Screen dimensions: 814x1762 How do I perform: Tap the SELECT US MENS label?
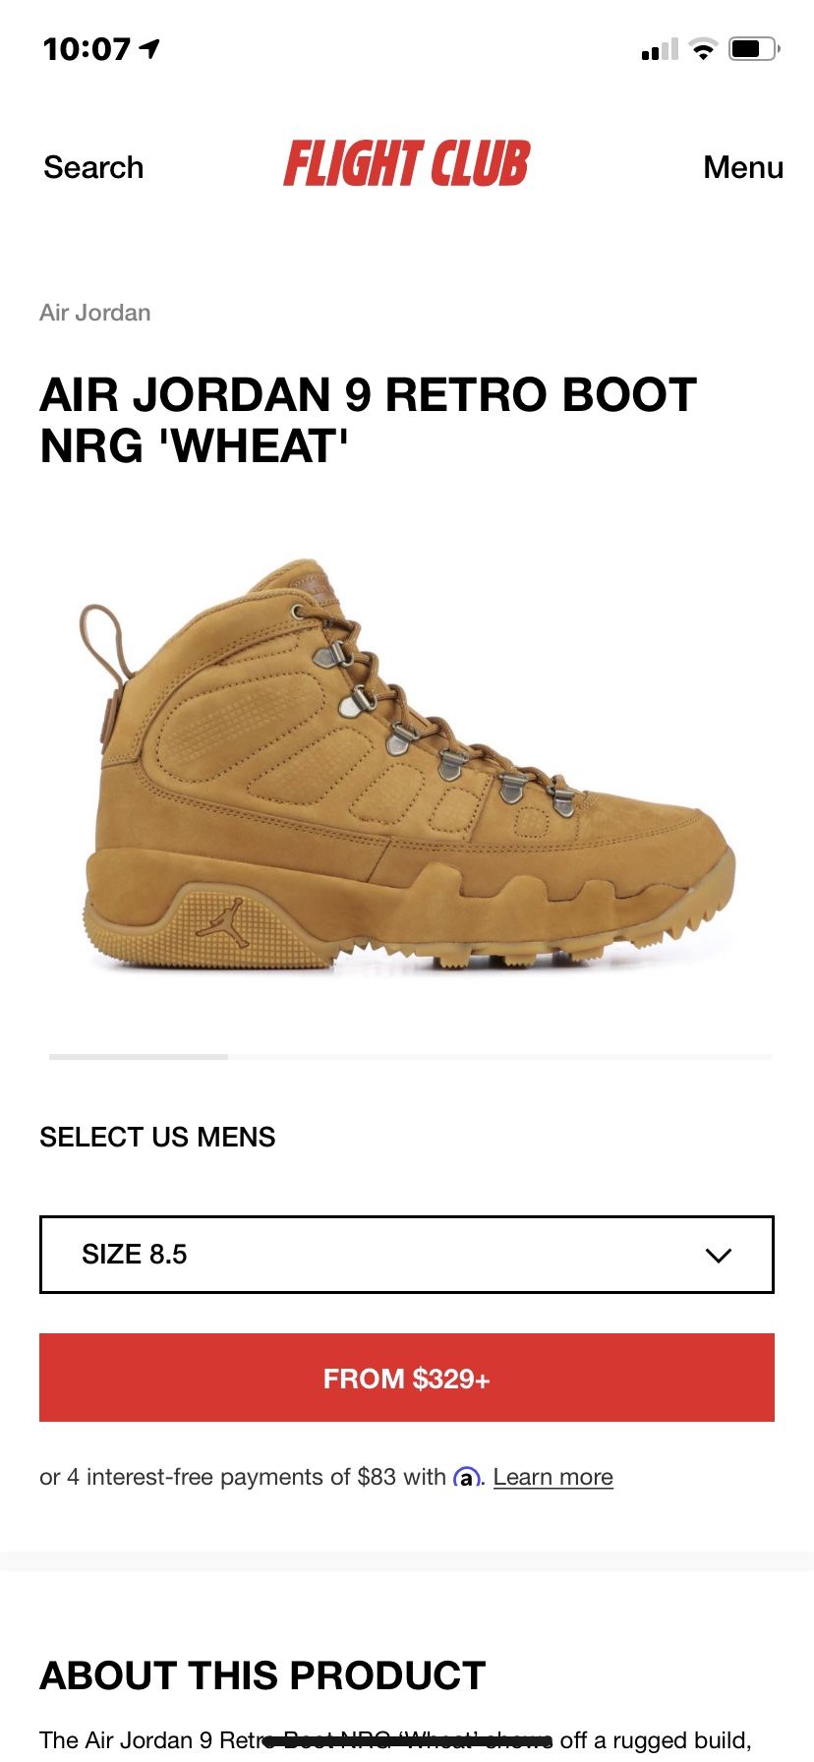click(x=157, y=1137)
